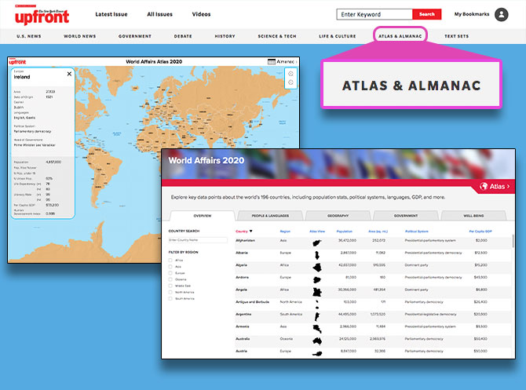The image size is (526, 390).
Task: Toggle the South America region filter checkbox
Action: [170, 298]
